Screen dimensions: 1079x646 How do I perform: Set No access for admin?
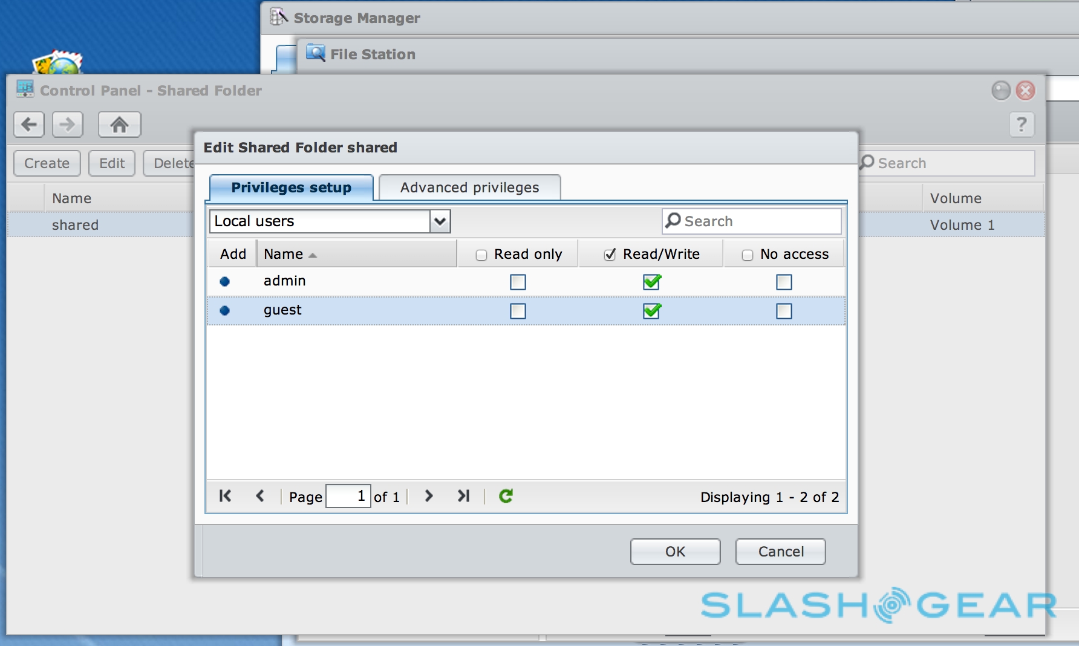pyautogui.click(x=784, y=282)
